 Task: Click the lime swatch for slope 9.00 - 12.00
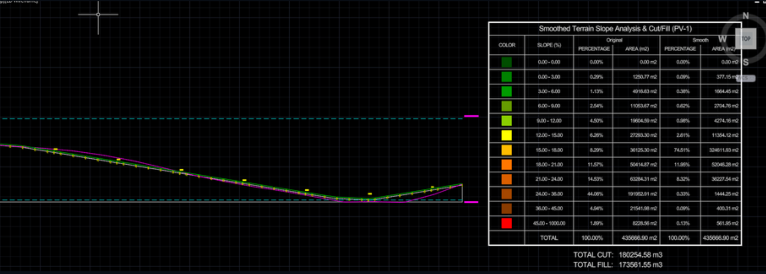coord(507,121)
